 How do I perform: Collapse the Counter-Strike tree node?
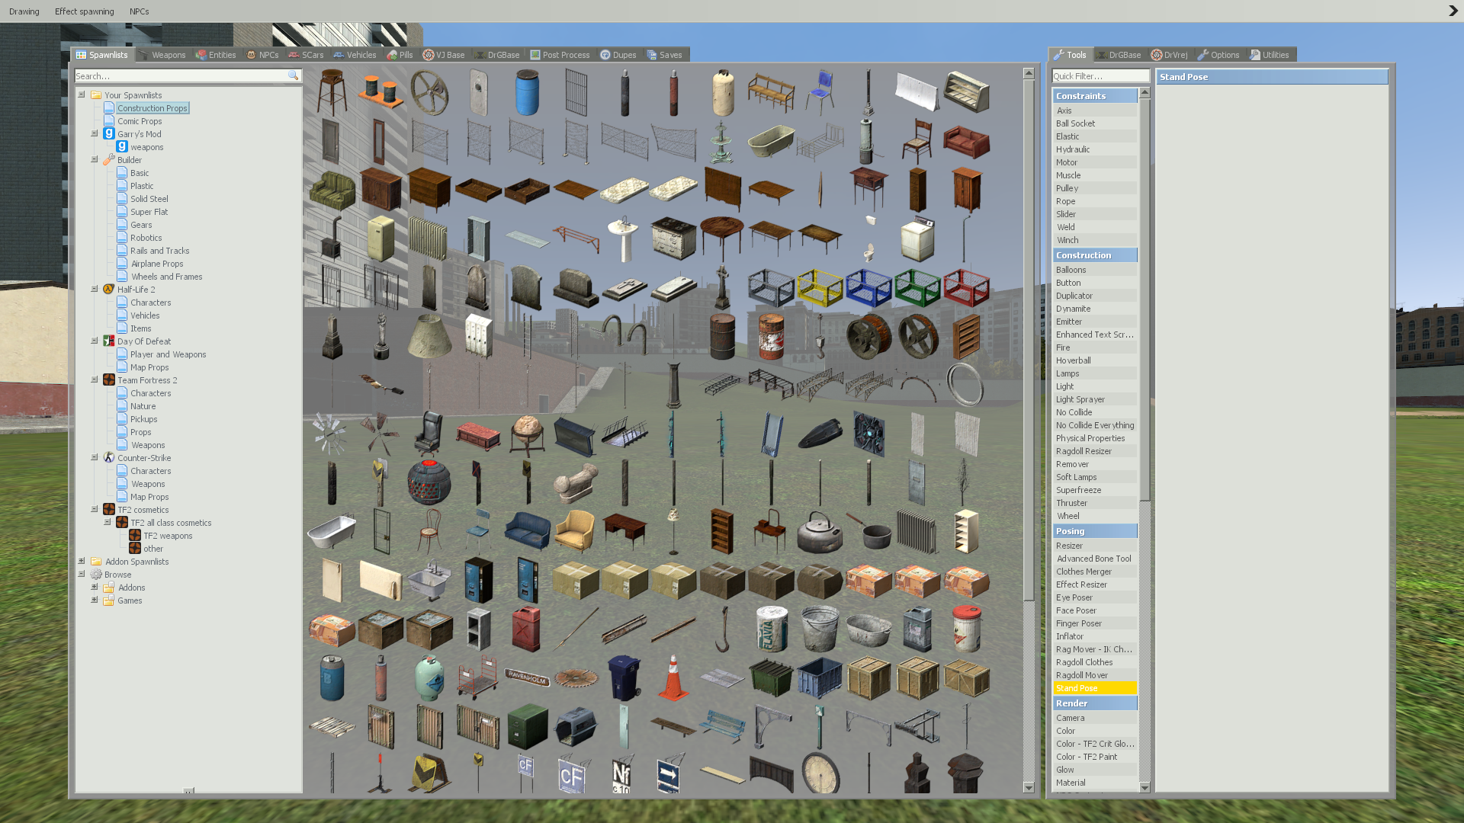coord(95,457)
